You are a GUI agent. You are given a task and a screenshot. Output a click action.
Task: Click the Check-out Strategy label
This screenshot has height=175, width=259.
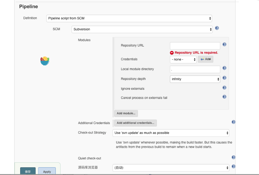92,133
